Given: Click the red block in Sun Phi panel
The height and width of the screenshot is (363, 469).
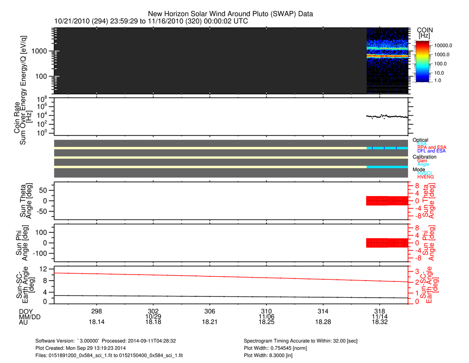Looking at the screenshot, I should 387,243.
